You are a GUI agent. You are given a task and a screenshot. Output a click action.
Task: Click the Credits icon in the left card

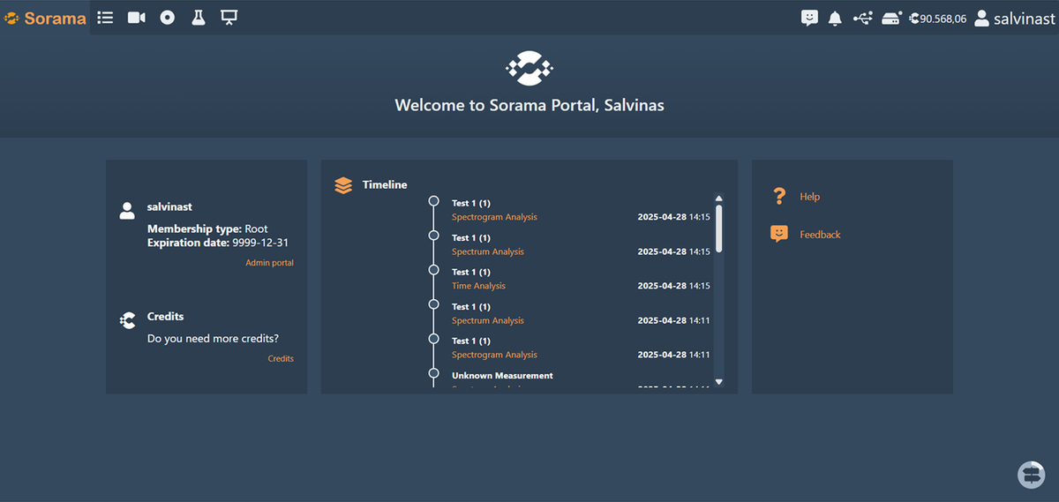[127, 320]
